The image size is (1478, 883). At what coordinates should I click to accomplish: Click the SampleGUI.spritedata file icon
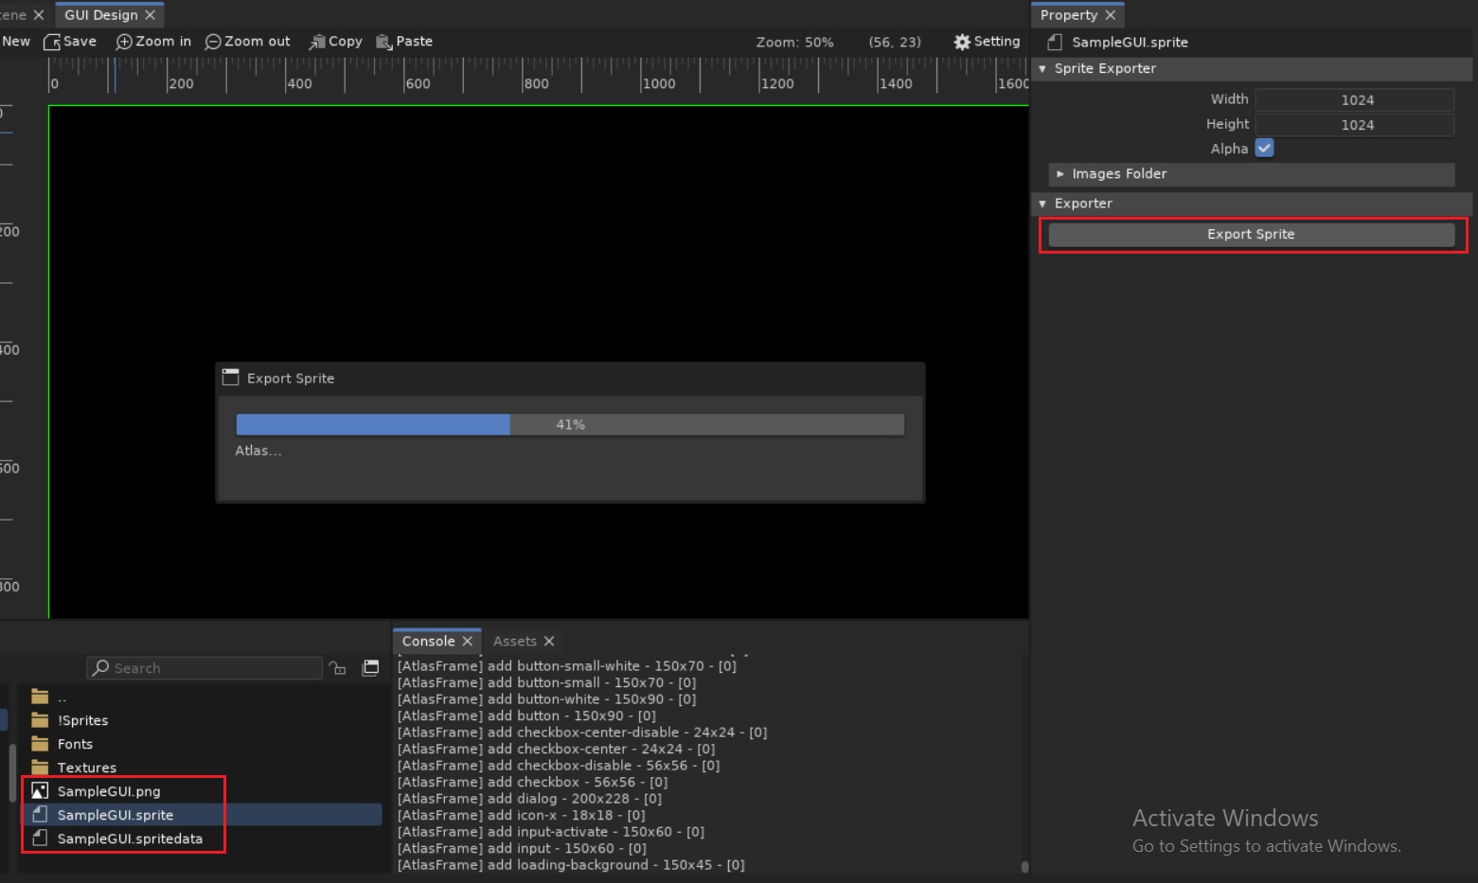coord(40,838)
